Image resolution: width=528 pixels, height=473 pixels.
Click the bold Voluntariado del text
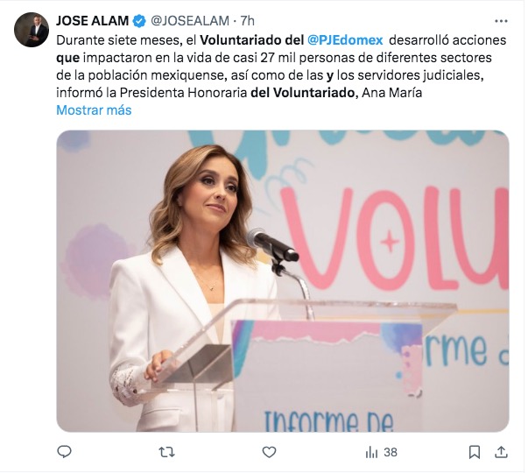click(x=252, y=40)
